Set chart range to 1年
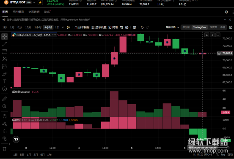Viewport: 234px width, 159px height. 49,155
